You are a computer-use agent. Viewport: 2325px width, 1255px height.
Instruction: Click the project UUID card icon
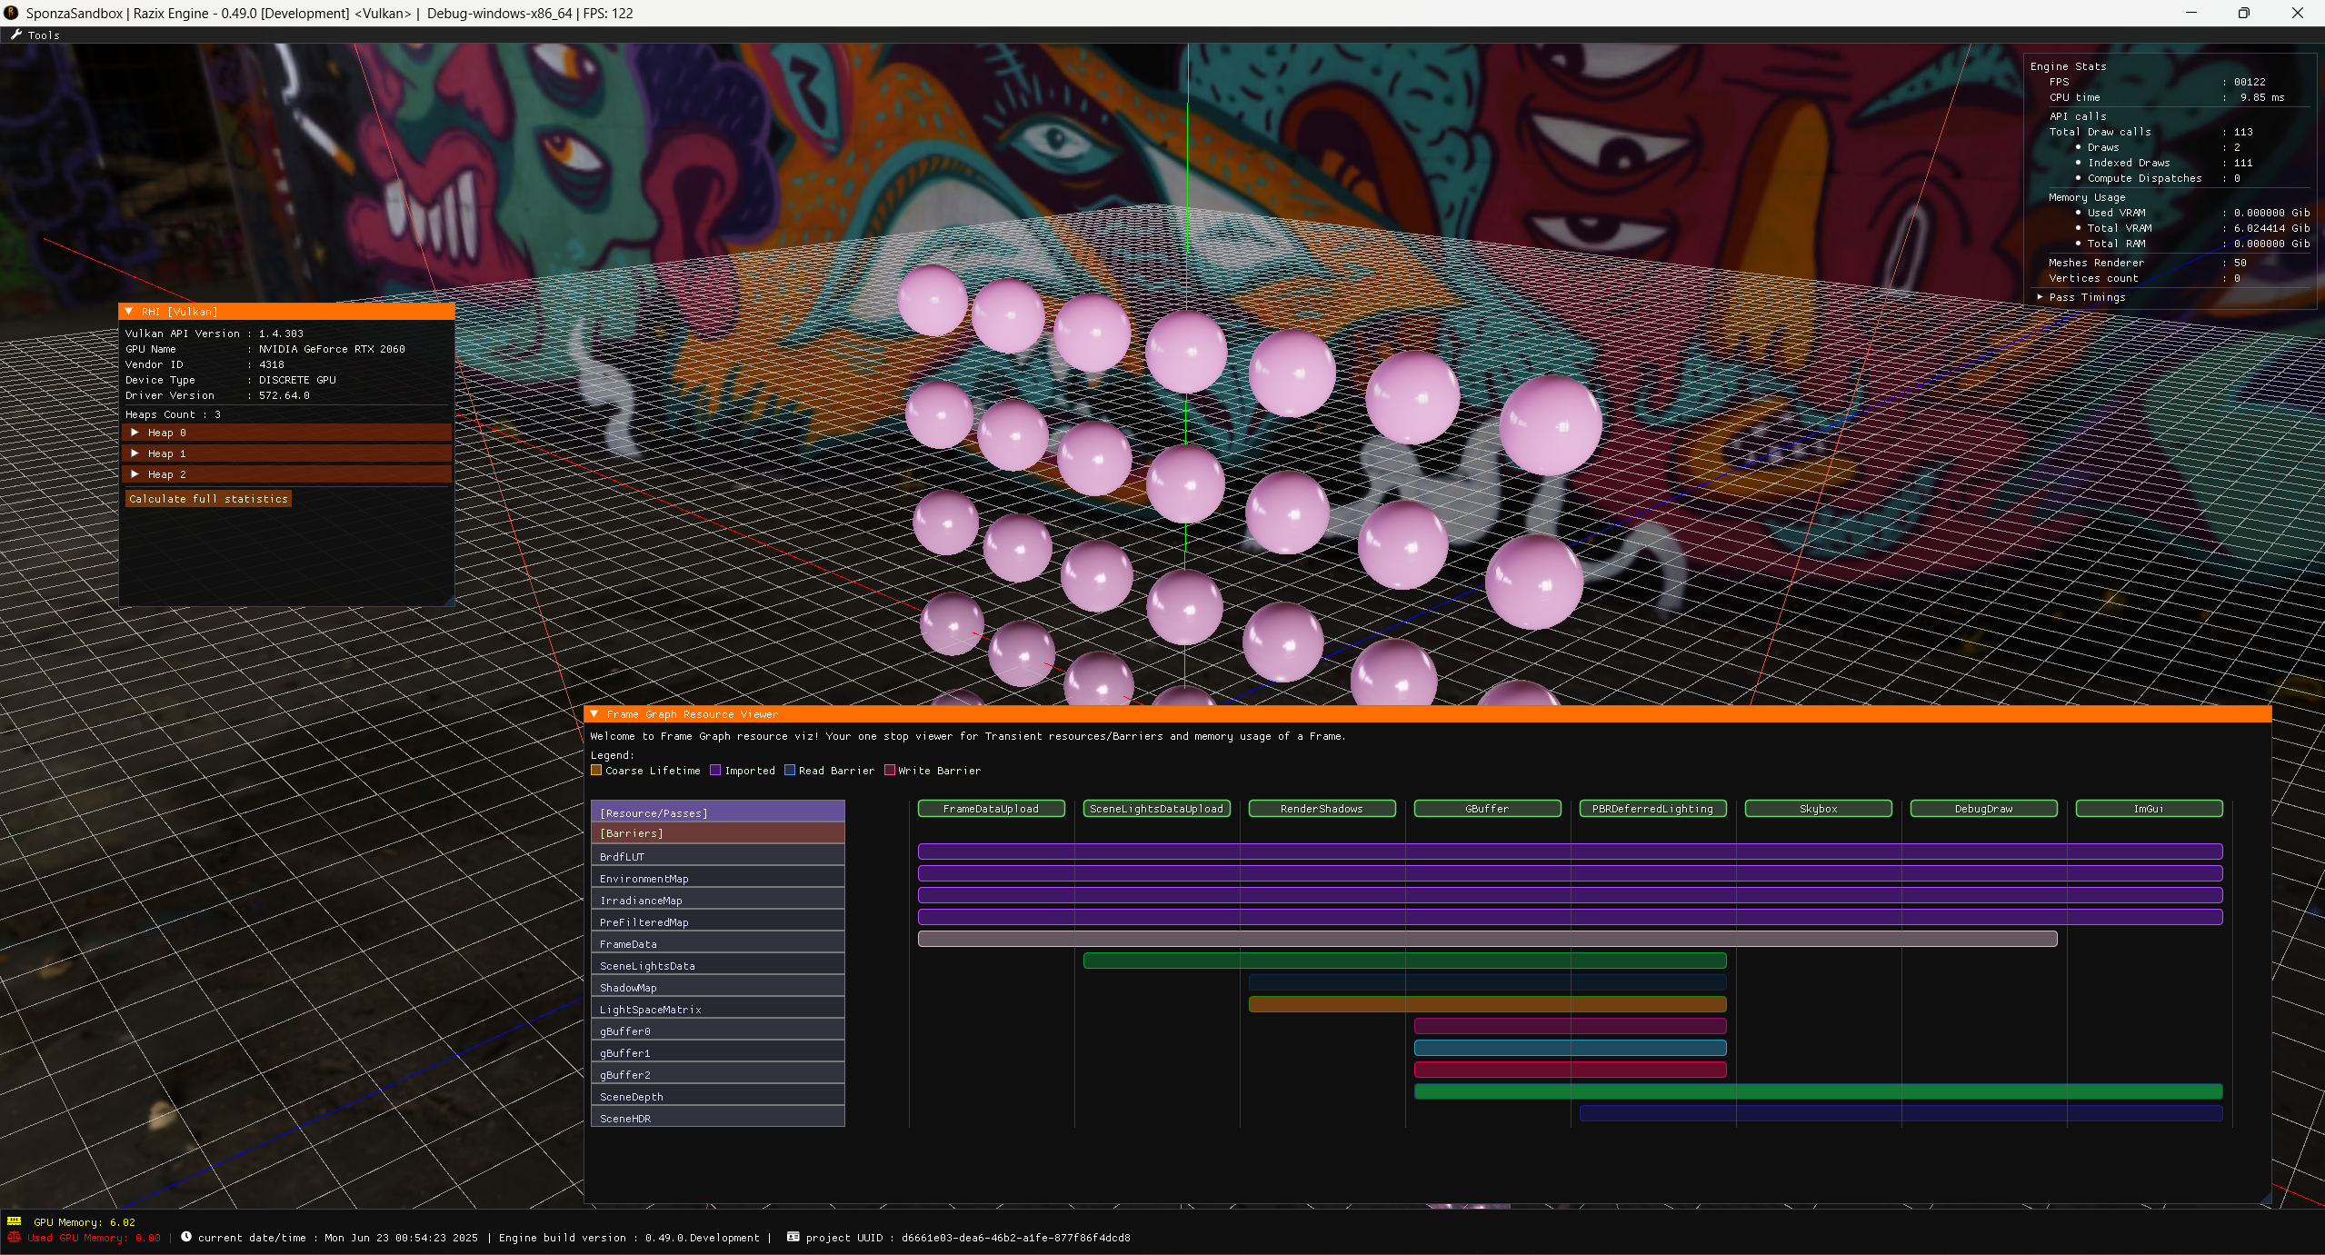793,1237
